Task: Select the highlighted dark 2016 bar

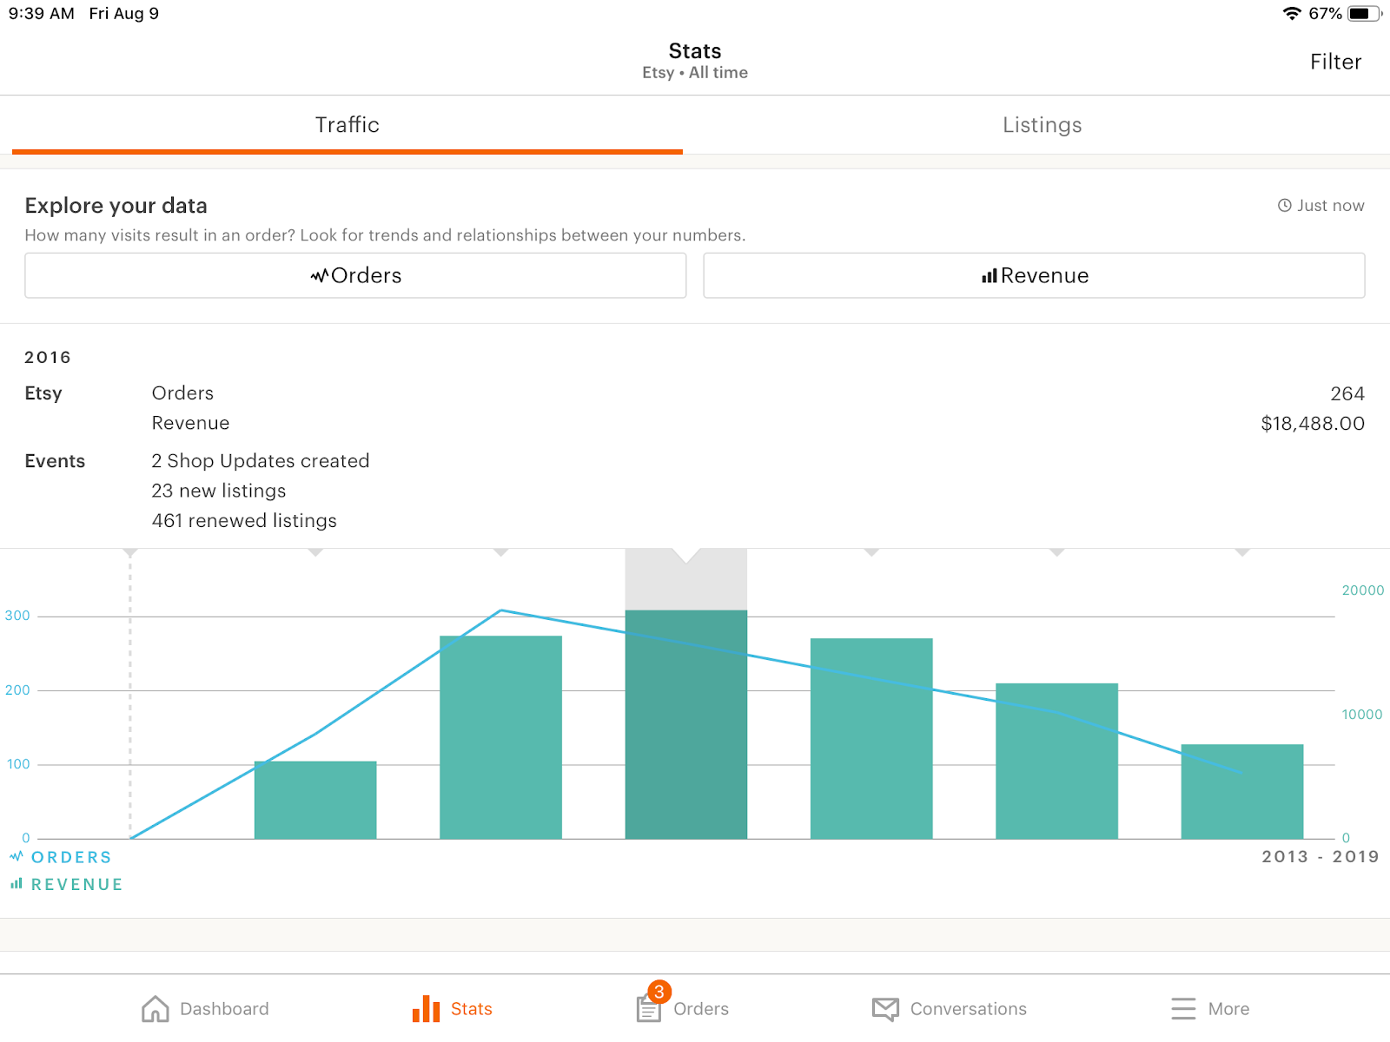Action: pos(686,724)
